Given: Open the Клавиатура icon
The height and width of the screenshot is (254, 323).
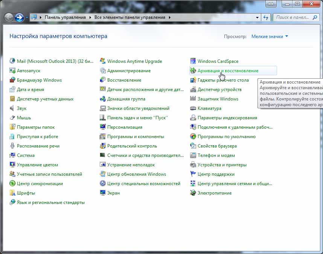Looking at the screenshot, I should click(193, 108).
